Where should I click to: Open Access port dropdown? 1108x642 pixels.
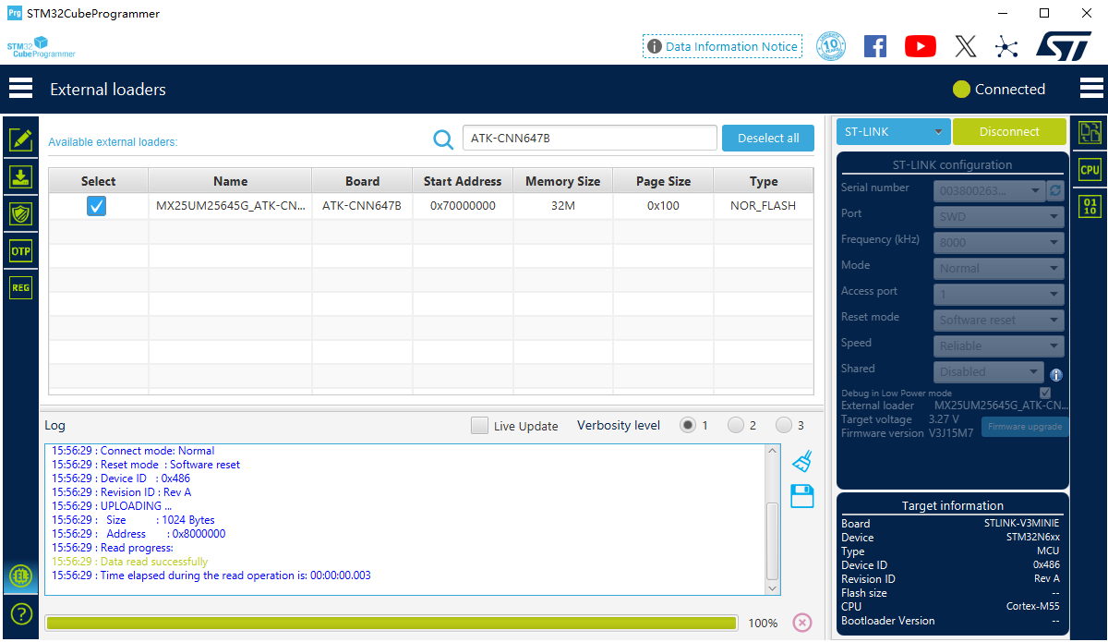(x=998, y=295)
